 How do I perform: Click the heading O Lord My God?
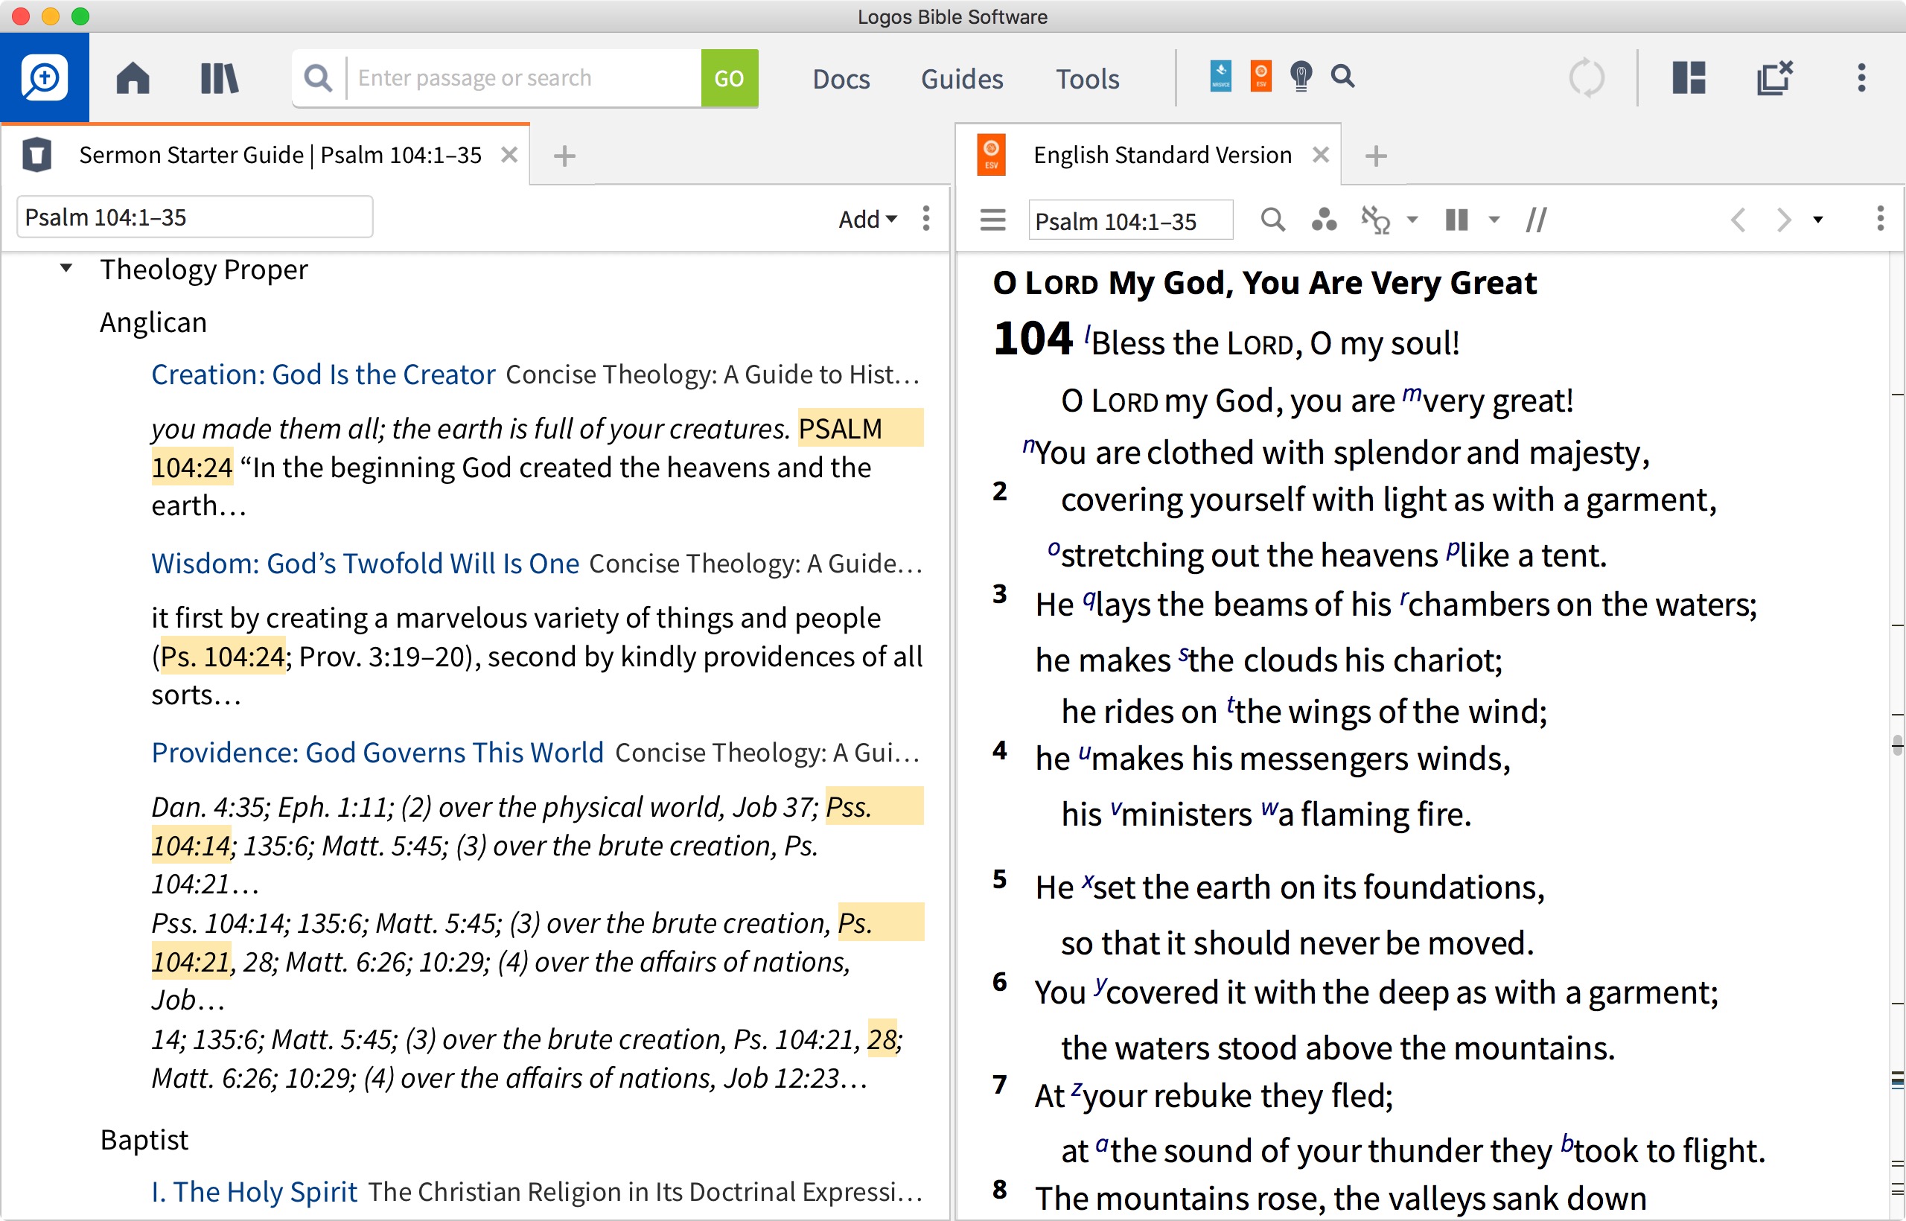tap(1263, 283)
